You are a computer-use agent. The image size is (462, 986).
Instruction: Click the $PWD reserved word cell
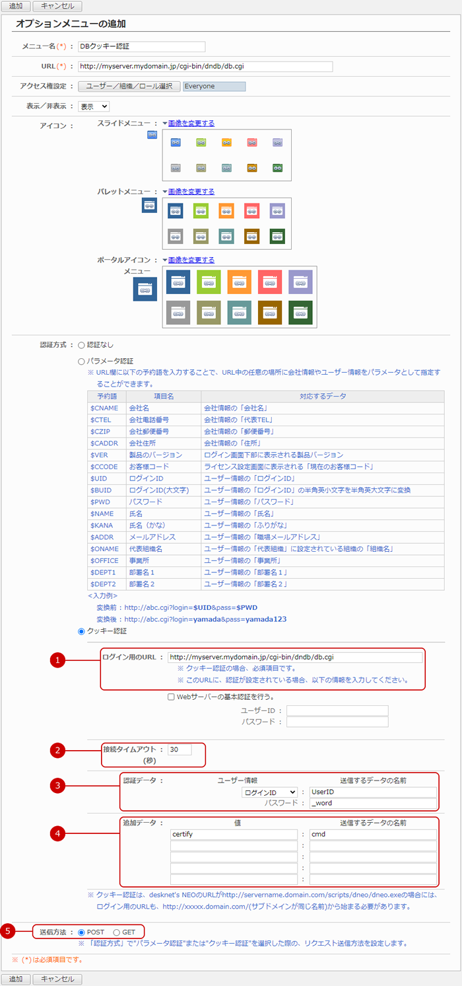point(106,502)
